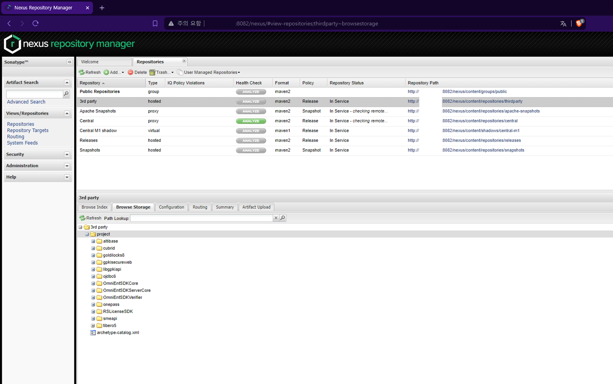This screenshot has height=384, width=613.
Task: Open the Routing tab for 3rd party
Action: 200,207
